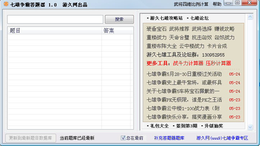Open article 七雄争霸快乐分享，搞笑漫画分享
260x146 pixels.
point(184,117)
